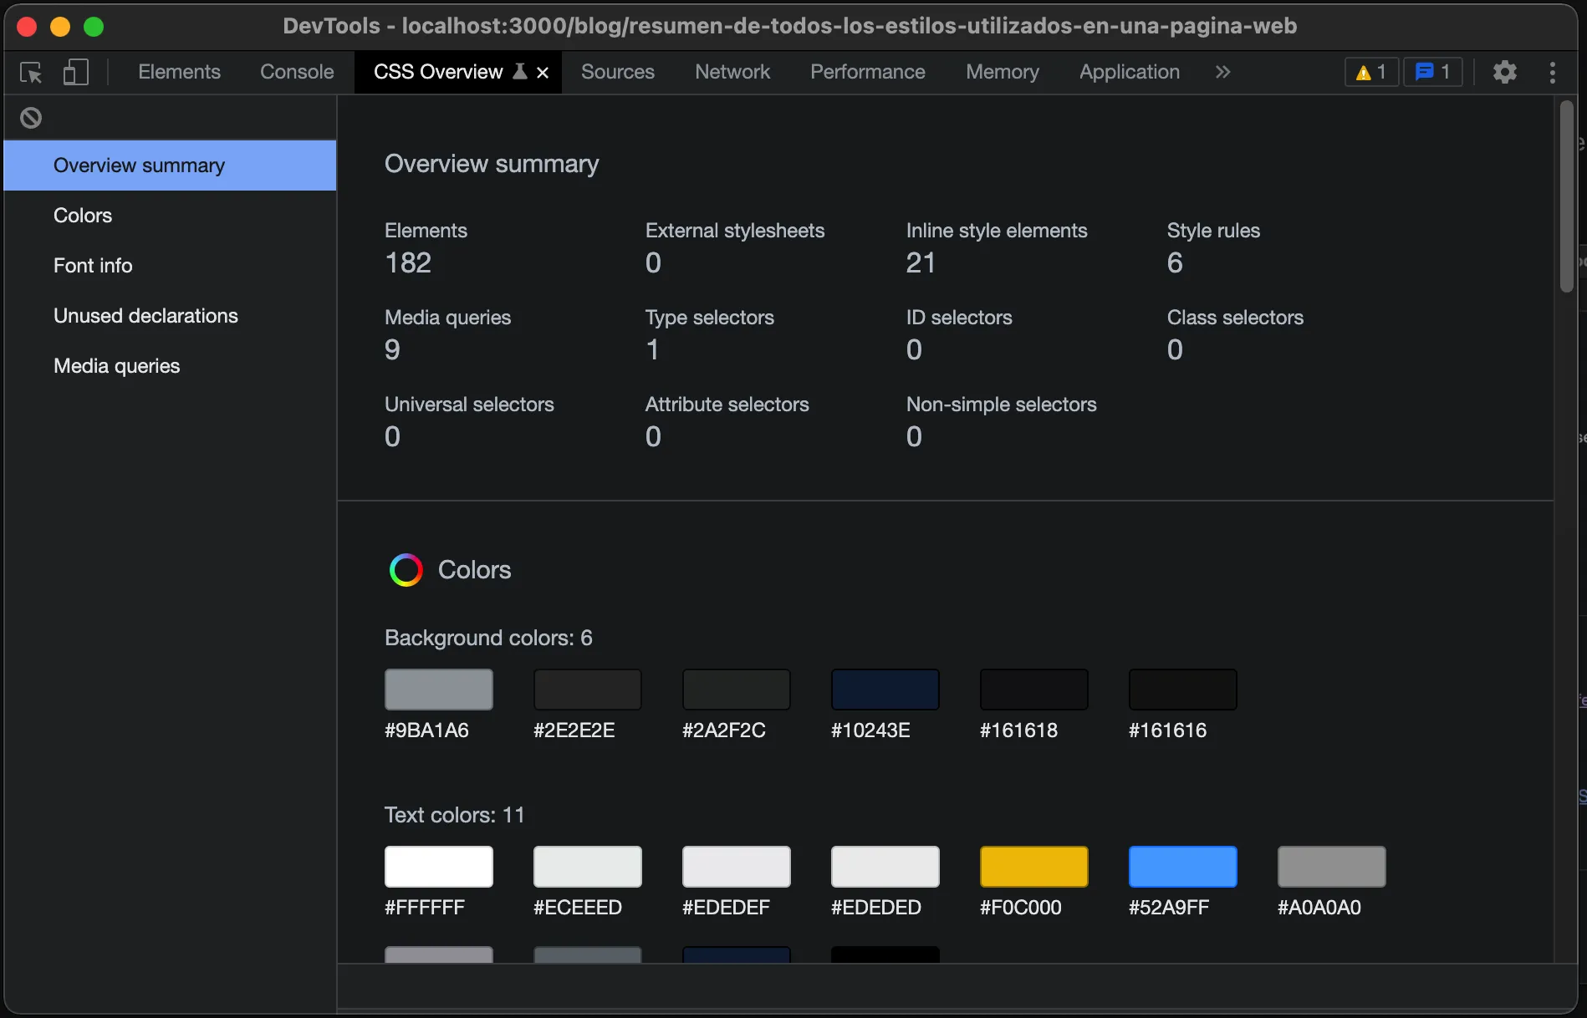1587x1018 pixels.
Task: Click the clear overview icon in sidebar
Action: point(32,117)
